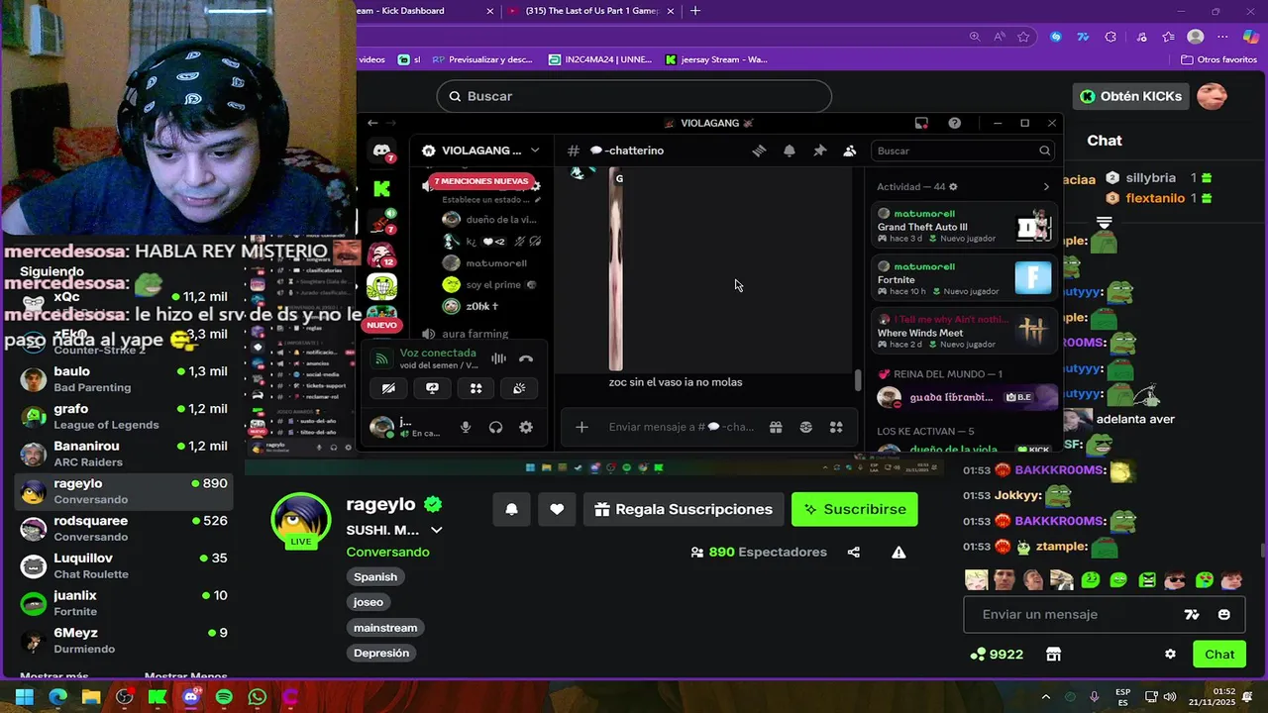
Task: Open Fortnite activity card in Discord
Action: (964, 279)
